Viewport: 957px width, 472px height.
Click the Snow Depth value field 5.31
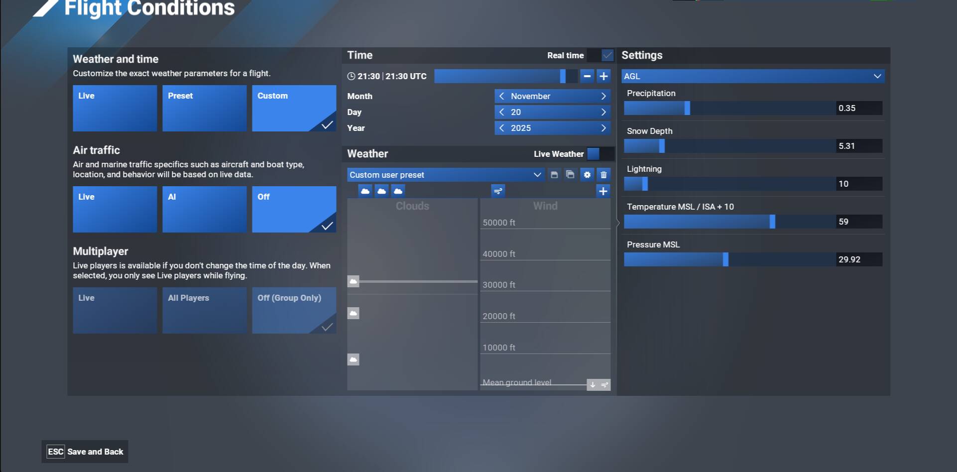pos(859,146)
